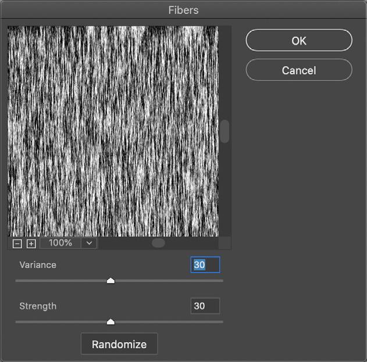Open the preview zoom level dropdown arrow
The image size is (367, 362).
(89, 243)
